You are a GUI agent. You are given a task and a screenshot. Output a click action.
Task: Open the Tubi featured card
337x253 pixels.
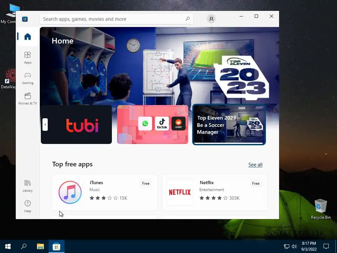click(76, 125)
